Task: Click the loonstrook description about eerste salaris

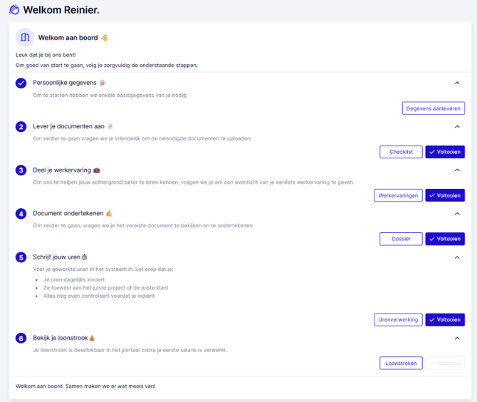Action: pos(130,350)
